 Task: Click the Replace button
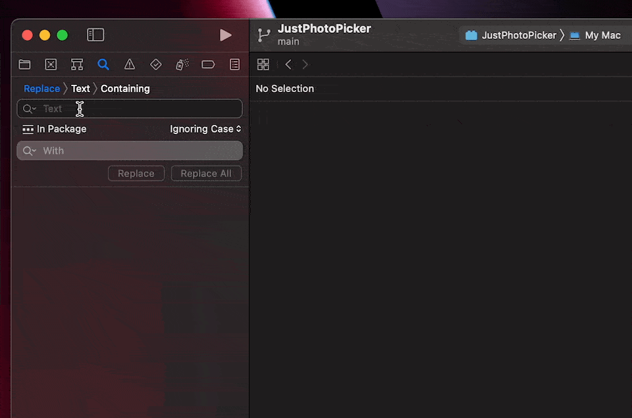coord(136,174)
